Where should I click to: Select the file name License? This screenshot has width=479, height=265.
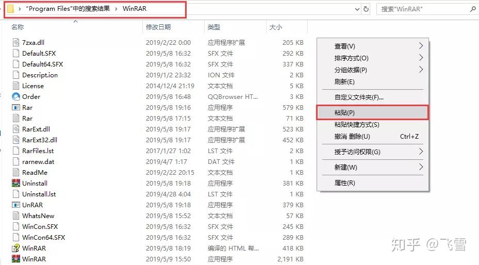point(33,86)
